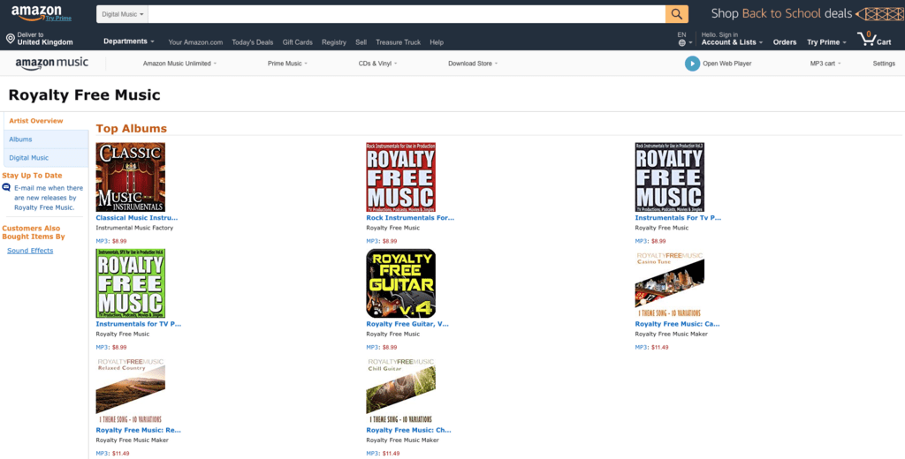Click the Amazon logo in the header
905x459 pixels.
pos(36,11)
